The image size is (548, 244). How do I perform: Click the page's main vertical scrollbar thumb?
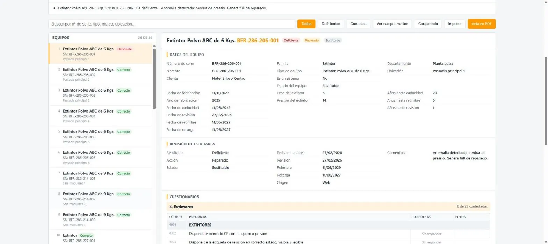[546, 101]
